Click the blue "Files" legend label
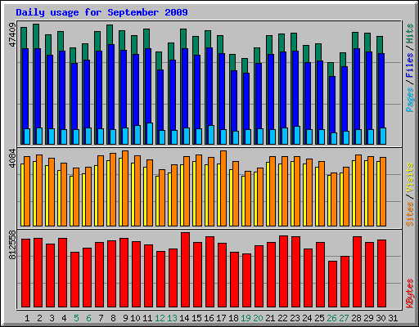Viewport: 419px width, 327px height. click(x=409, y=65)
